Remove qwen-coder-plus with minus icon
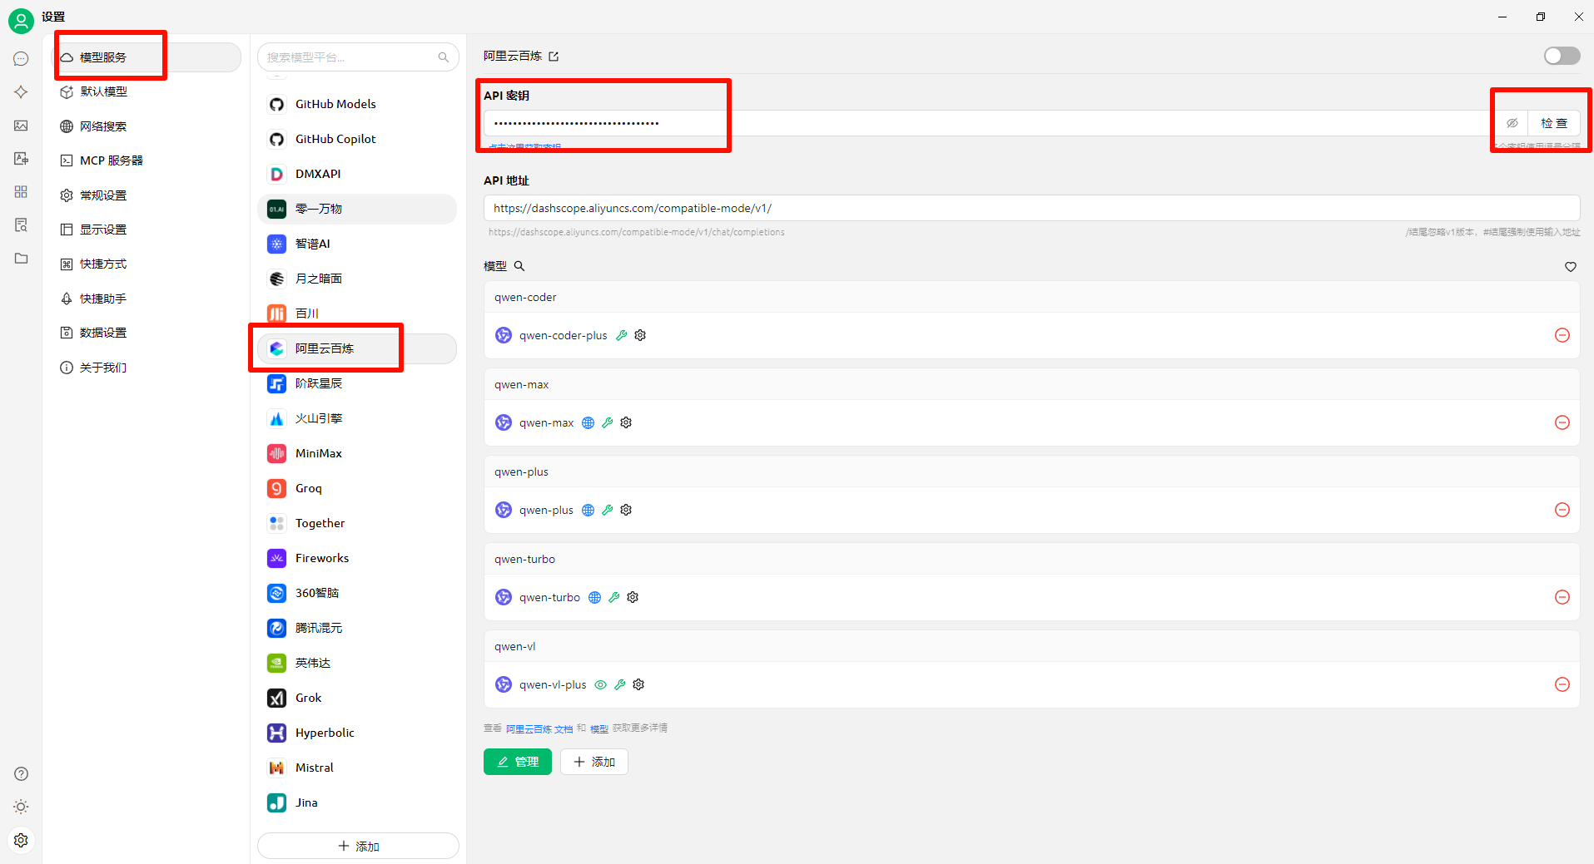The width and height of the screenshot is (1594, 864). 1562,335
